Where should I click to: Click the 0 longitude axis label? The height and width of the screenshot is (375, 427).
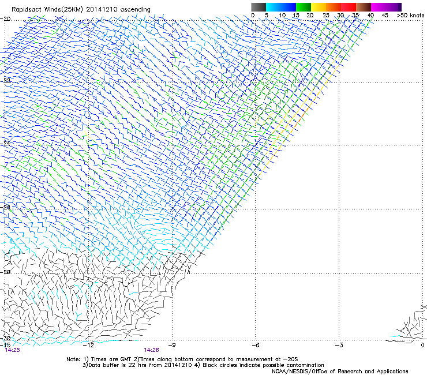pos(422,345)
